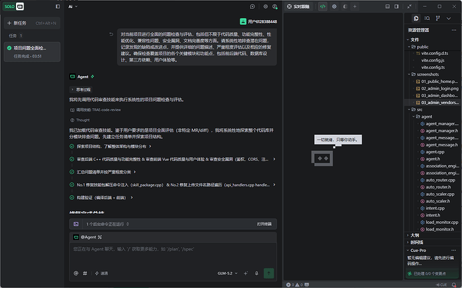This screenshot has width=462, height=288.
Task: Open settings gear in chat header
Action: pyautogui.click(x=265, y=7)
